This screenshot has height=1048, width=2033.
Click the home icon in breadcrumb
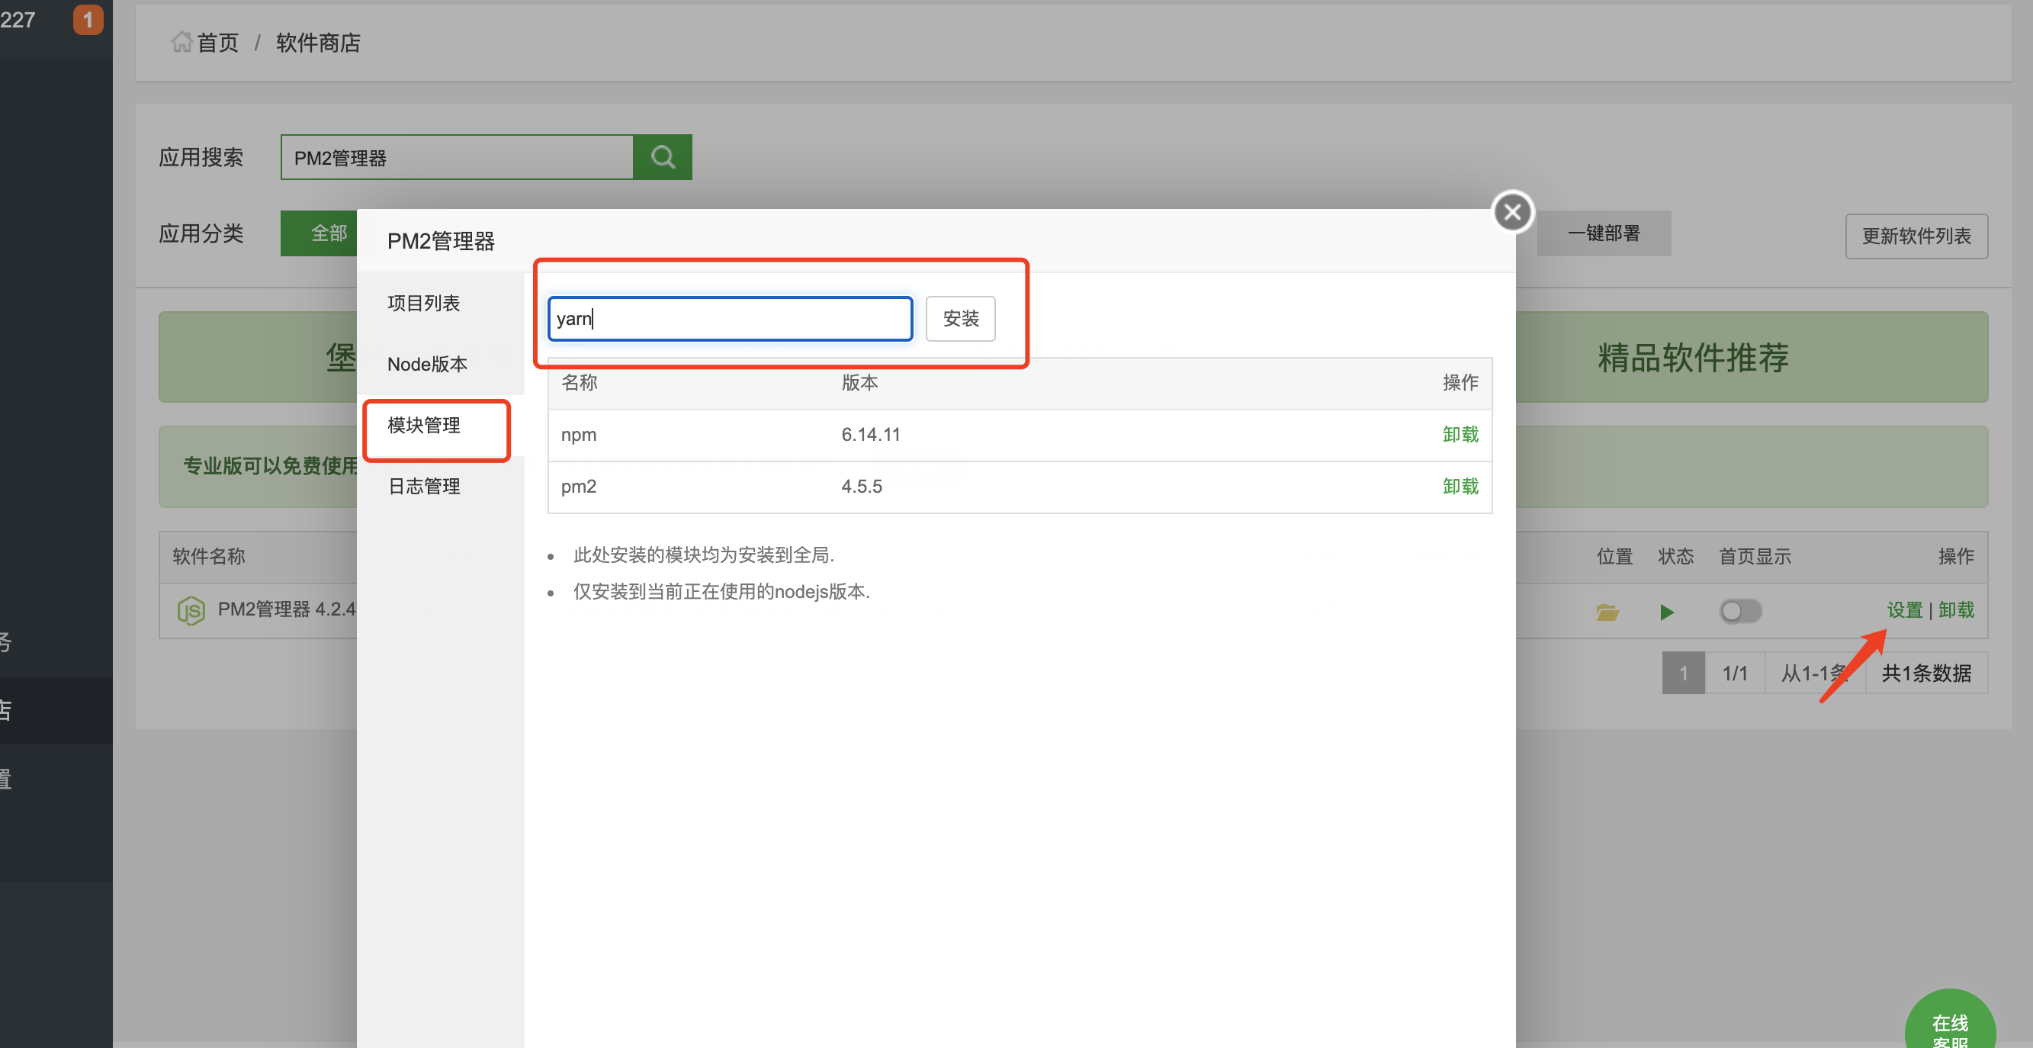[x=181, y=42]
